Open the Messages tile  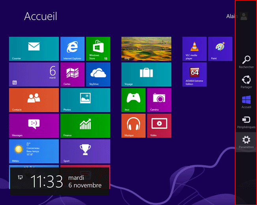(x=34, y=126)
